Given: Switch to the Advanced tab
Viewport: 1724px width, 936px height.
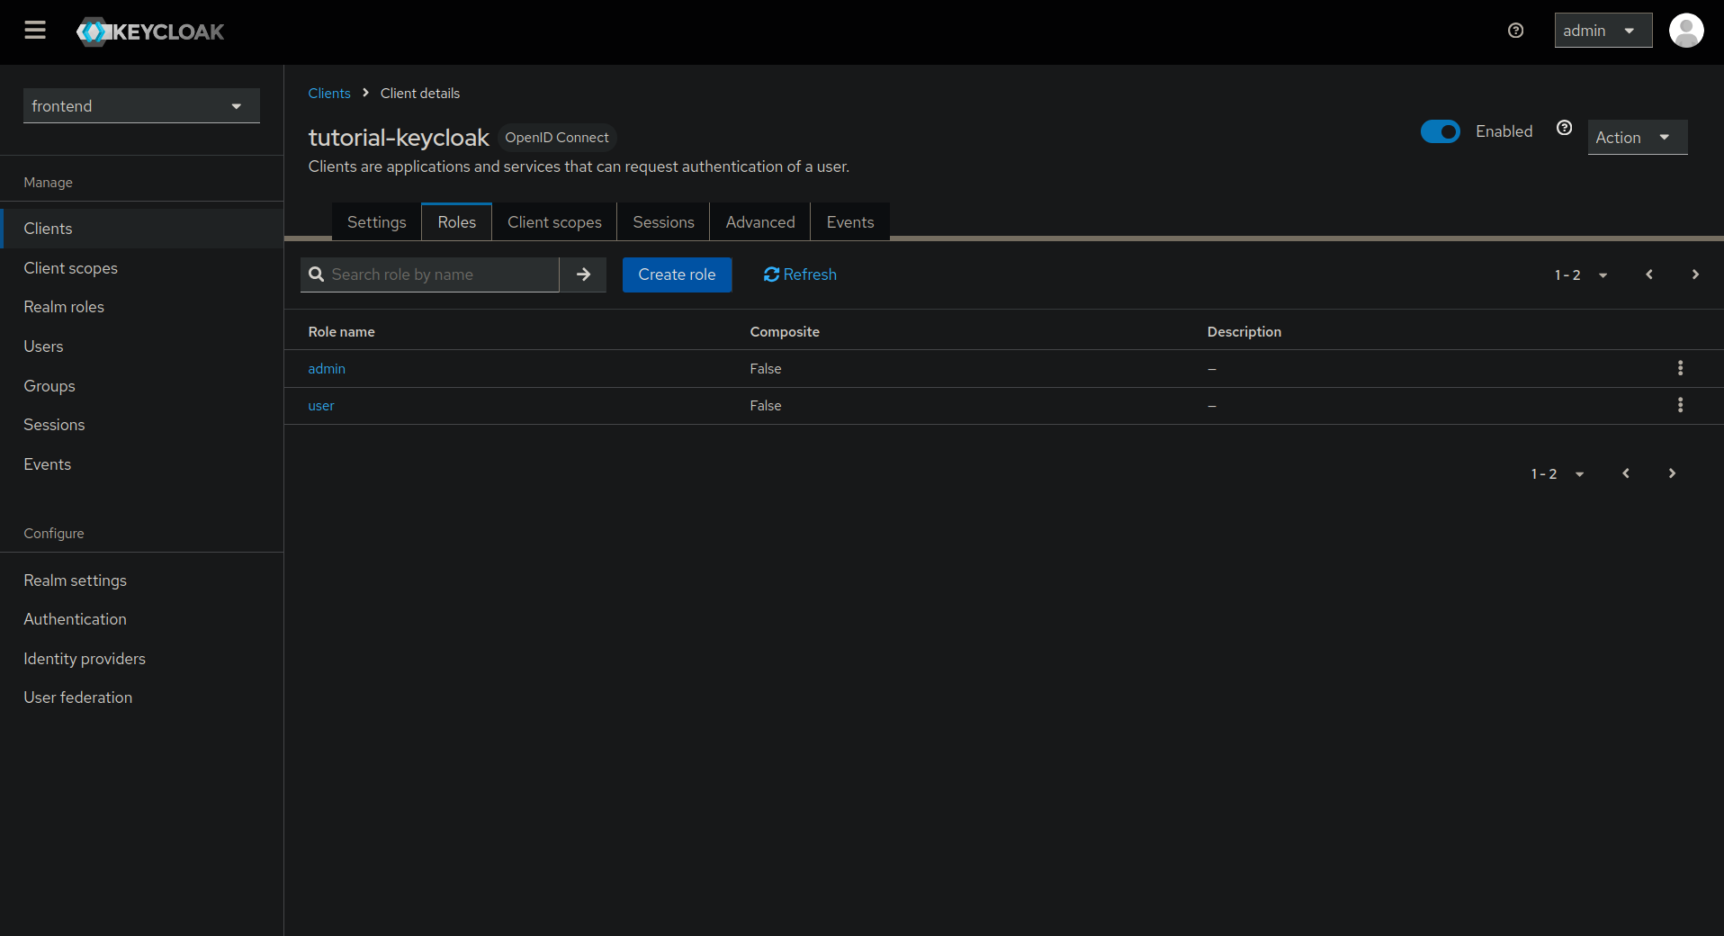Looking at the screenshot, I should 760,222.
